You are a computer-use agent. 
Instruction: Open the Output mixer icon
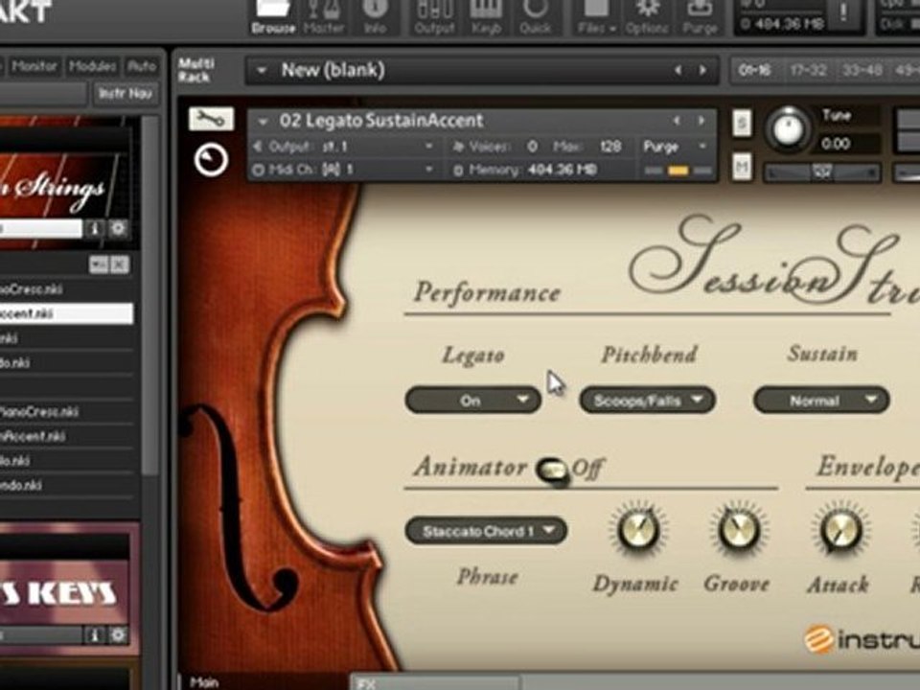434,17
